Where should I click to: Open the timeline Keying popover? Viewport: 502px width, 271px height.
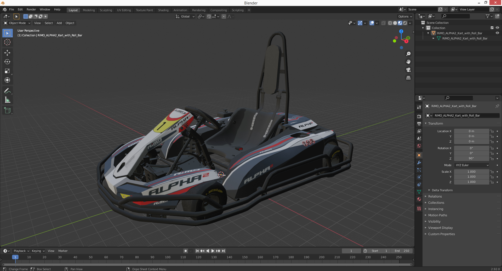[x=38, y=251]
